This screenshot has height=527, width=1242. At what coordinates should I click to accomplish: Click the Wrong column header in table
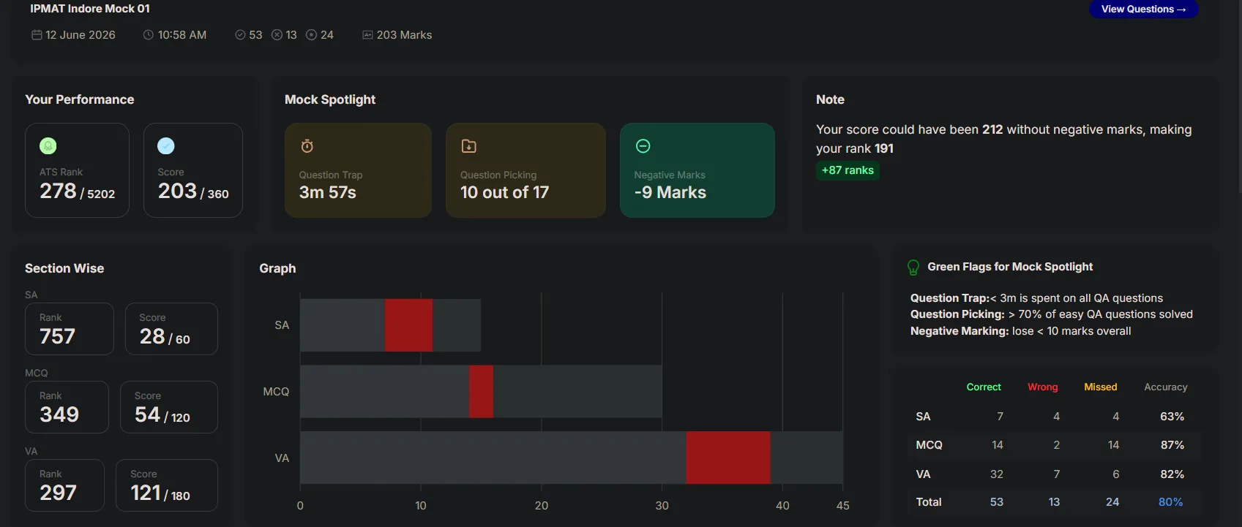[1043, 387]
